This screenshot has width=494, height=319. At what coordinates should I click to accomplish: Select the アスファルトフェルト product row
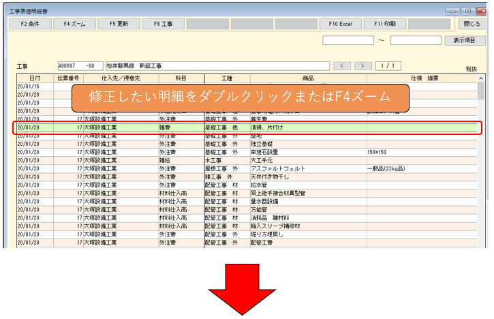tap(247, 168)
